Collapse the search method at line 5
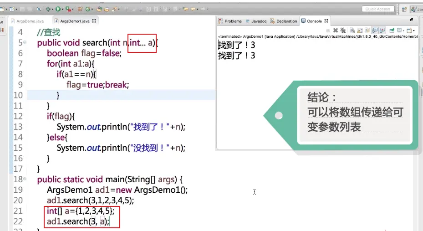The height and width of the screenshot is (231, 423). pyautogui.click(x=25, y=42)
